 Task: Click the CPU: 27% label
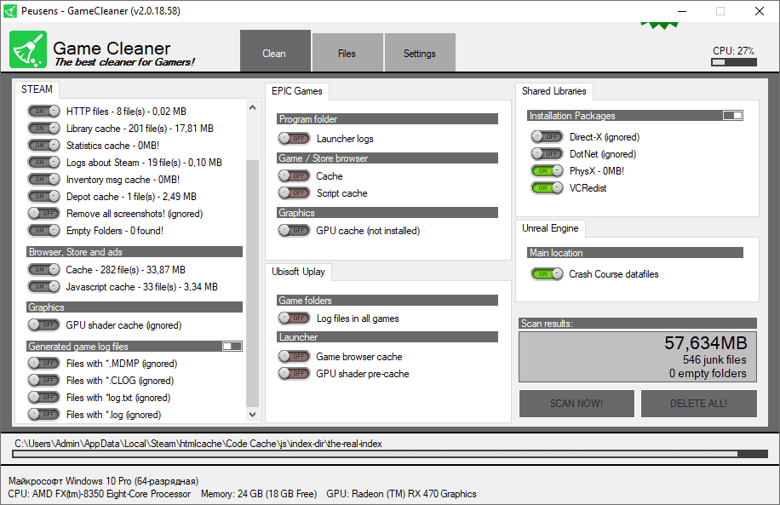(x=733, y=51)
